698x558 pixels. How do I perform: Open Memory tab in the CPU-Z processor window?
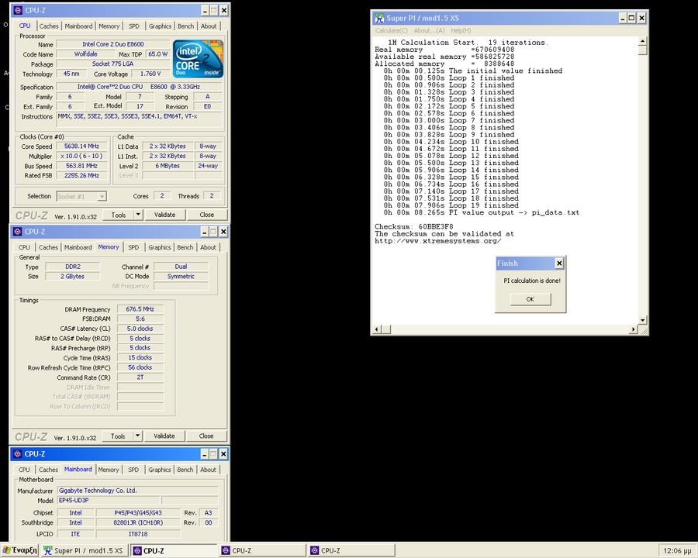(x=109, y=26)
